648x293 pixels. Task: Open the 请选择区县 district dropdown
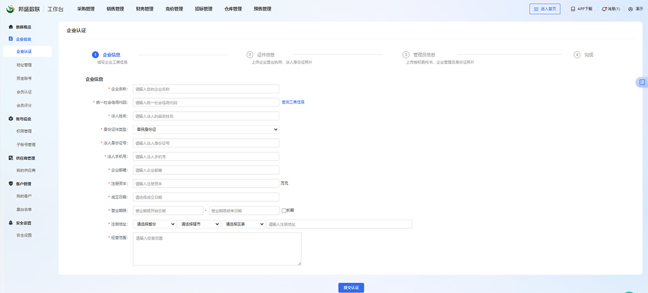(243, 224)
